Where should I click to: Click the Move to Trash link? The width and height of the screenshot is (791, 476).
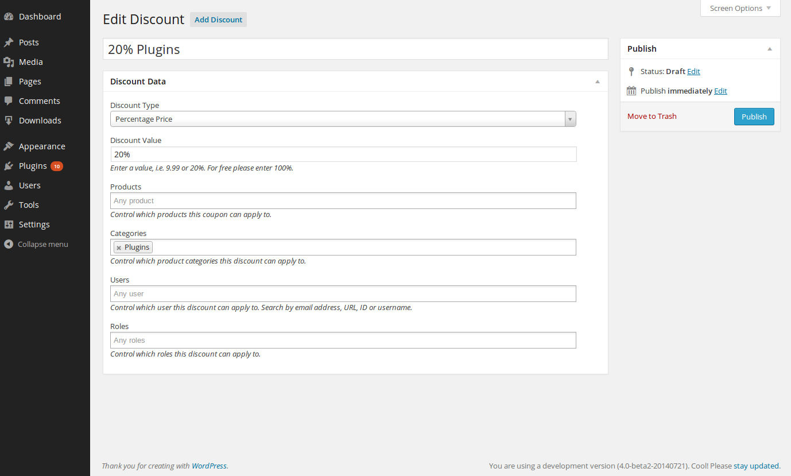coord(652,116)
